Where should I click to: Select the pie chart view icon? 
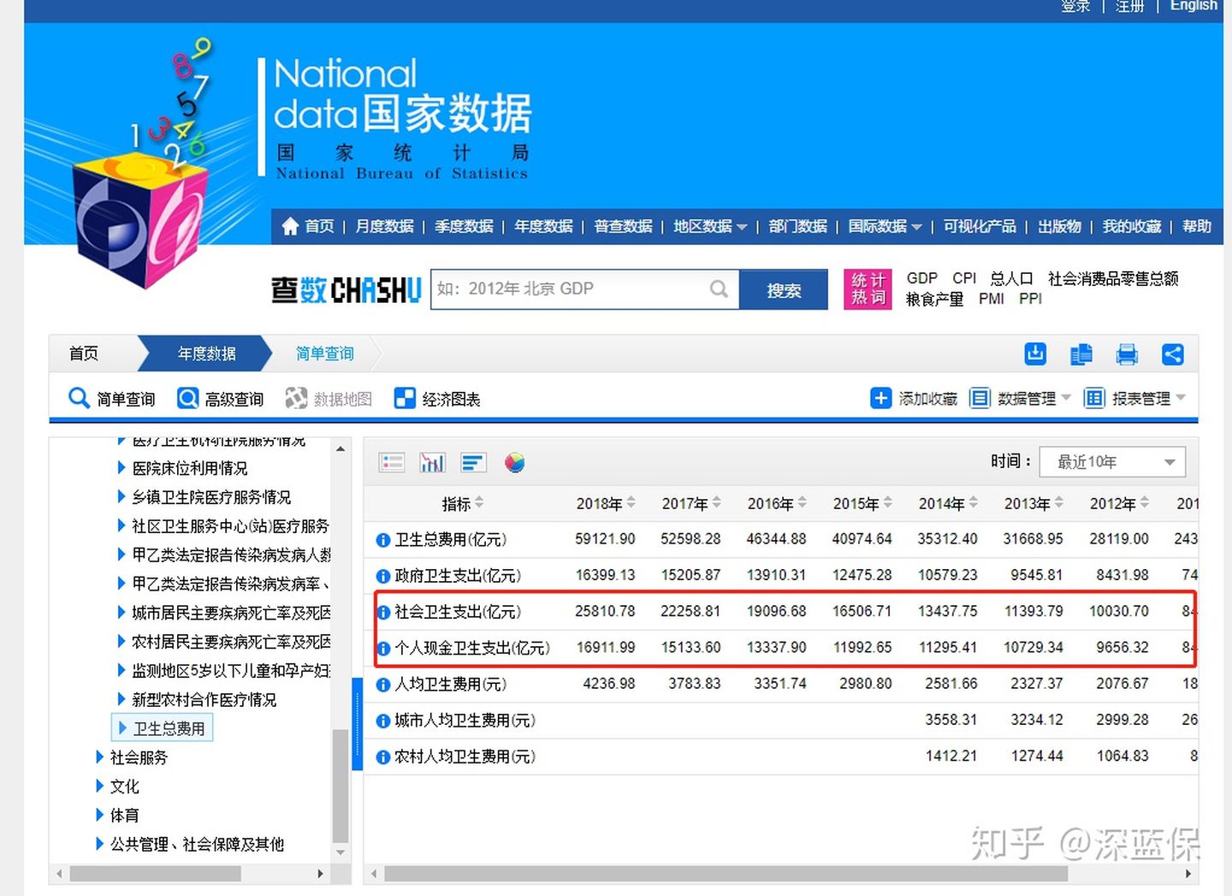tap(514, 462)
